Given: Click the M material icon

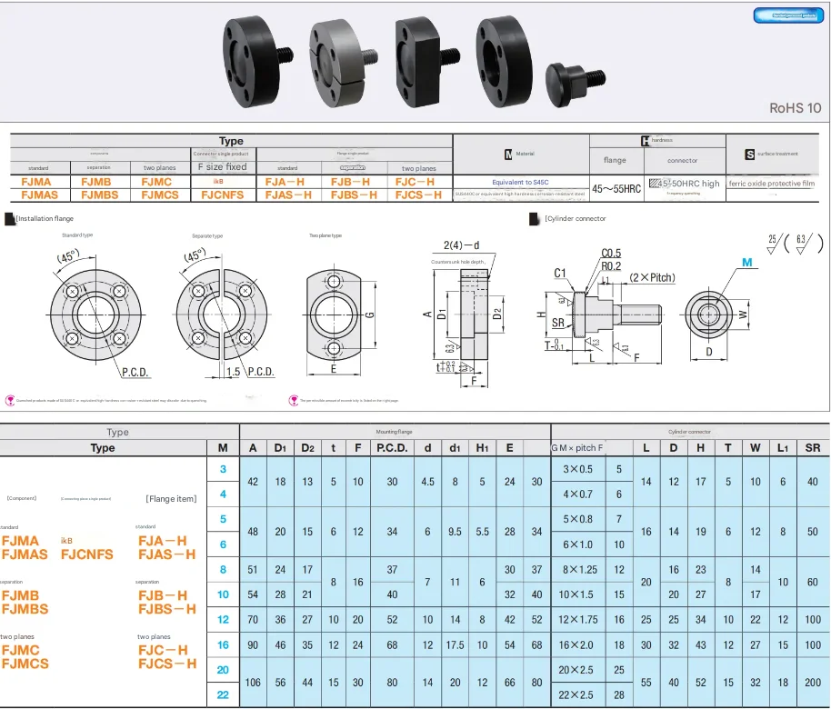Looking at the screenshot, I should (508, 154).
